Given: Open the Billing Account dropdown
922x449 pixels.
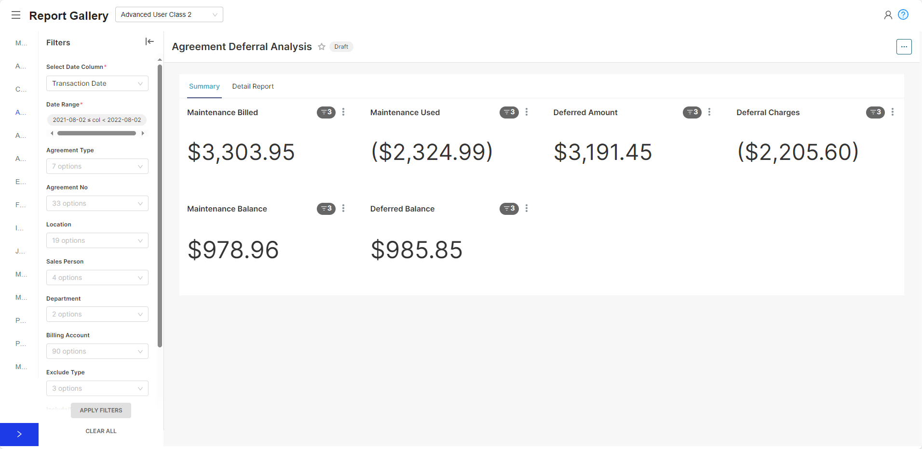Looking at the screenshot, I should pyautogui.click(x=97, y=351).
